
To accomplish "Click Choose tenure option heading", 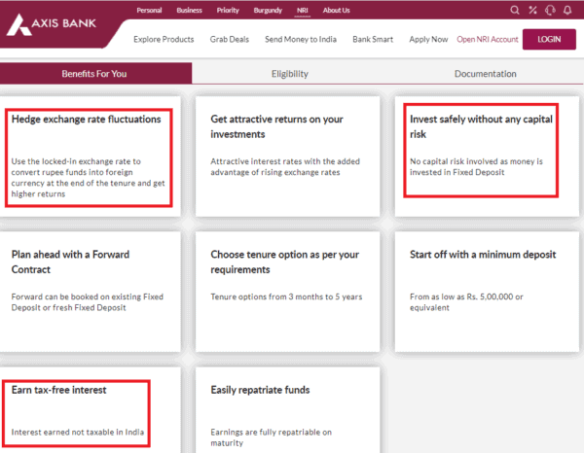I will coord(284,261).
